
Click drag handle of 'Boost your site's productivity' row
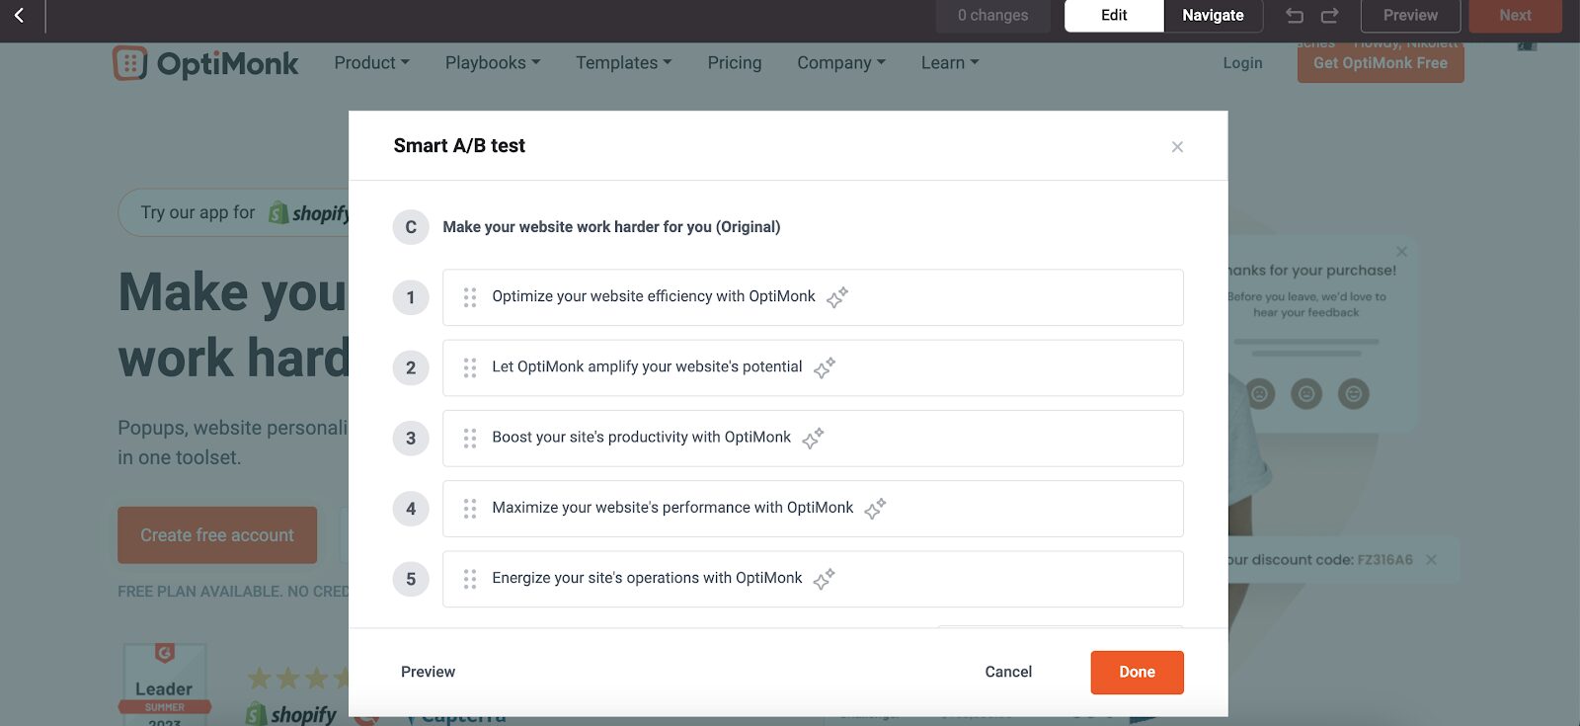pos(470,439)
